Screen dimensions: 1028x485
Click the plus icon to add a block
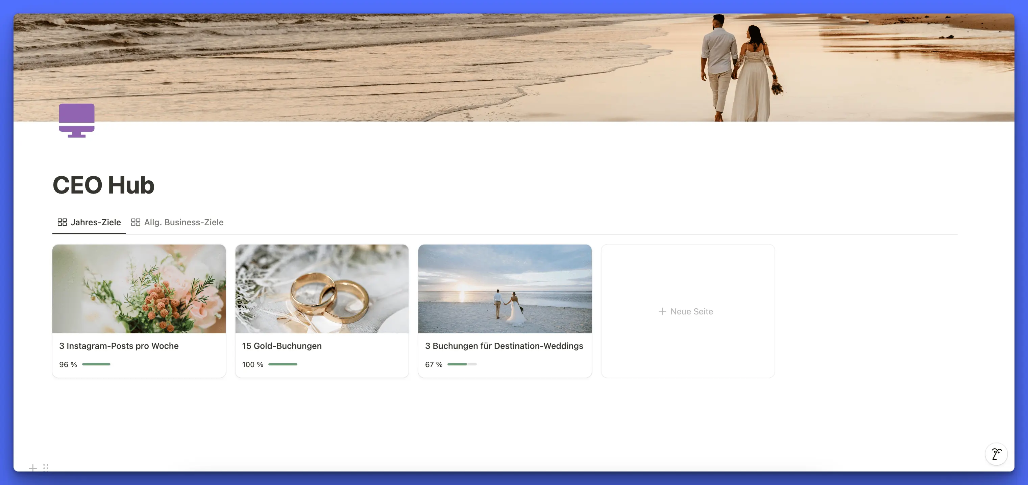pos(33,467)
